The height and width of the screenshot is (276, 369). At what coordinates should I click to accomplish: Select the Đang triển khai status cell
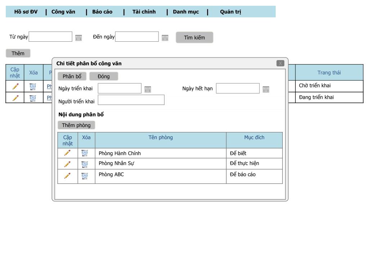(x=329, y=97)
